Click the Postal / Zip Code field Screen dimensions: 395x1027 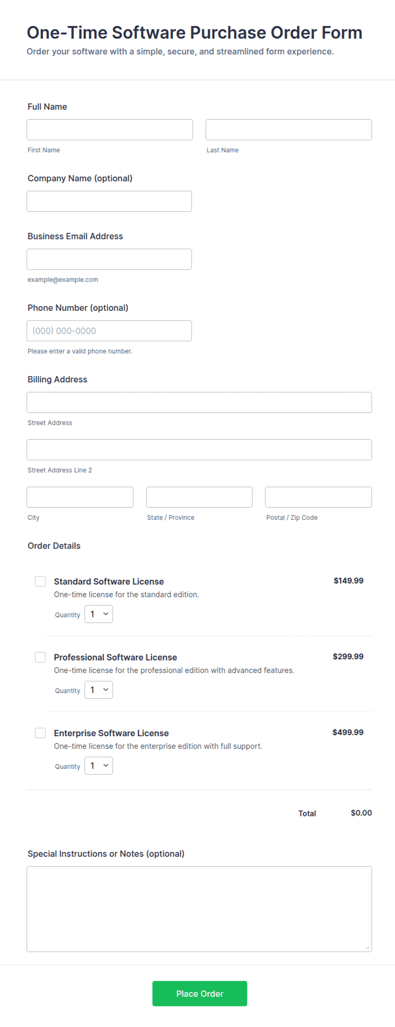(x=319, y=497)
